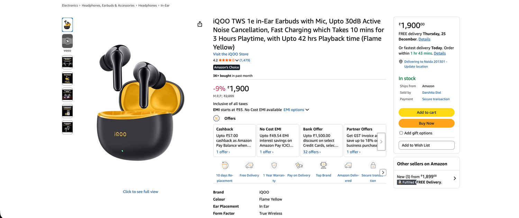Click the share icon beside product image
Image resolution: width=519 pixels, height=218 pixels.
coord(200,24)
